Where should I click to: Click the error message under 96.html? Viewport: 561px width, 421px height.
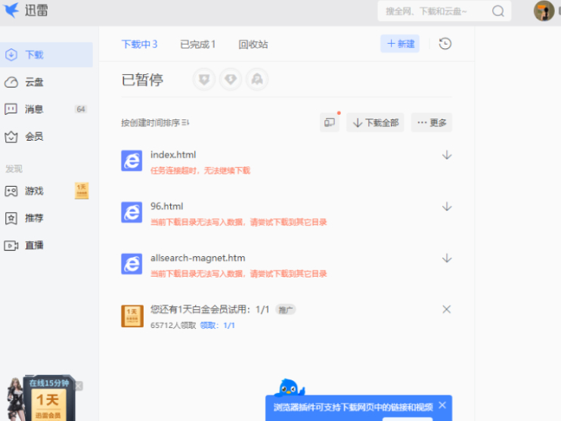click(x=239, y=222)
